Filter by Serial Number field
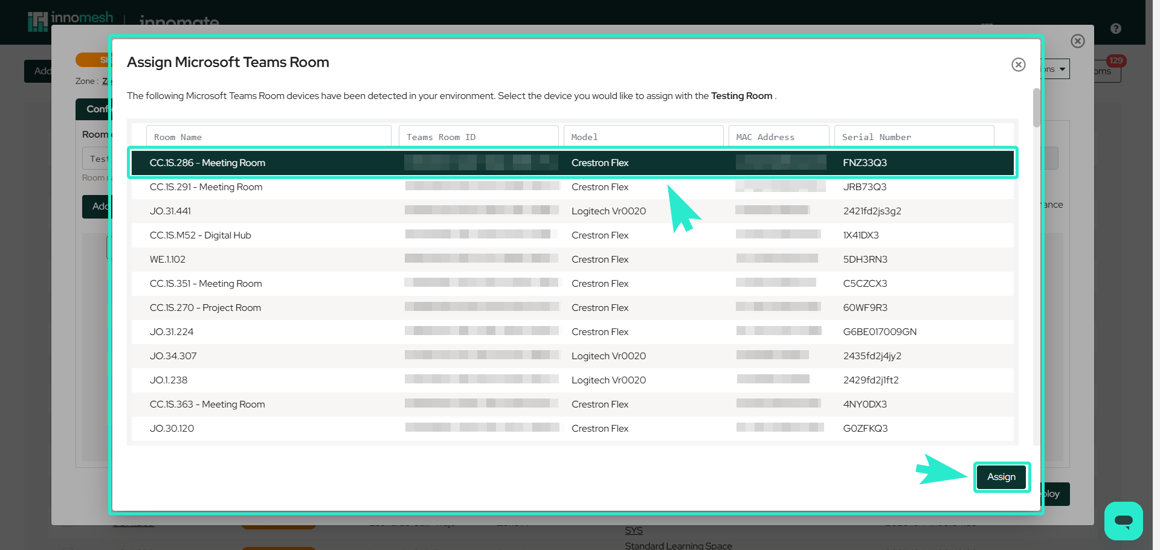The width and height of the screenshot is (1160, 550). point(914,137)
